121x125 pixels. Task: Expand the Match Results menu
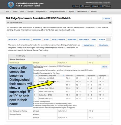point(83,12)
